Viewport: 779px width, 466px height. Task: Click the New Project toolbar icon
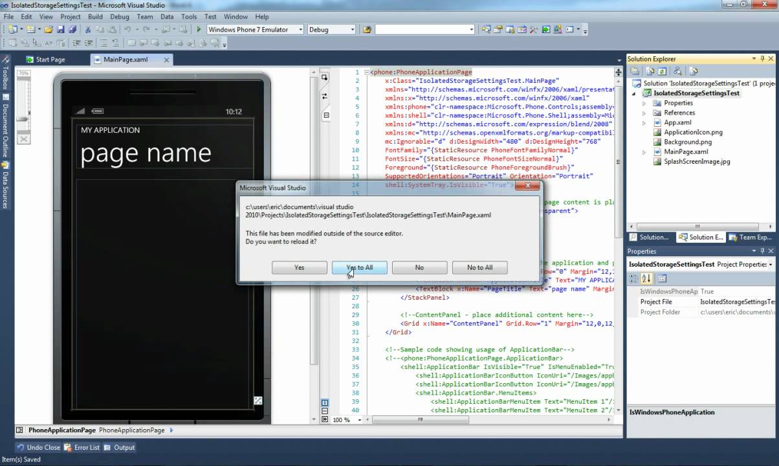pyautogui.click(x=12, y=30)
